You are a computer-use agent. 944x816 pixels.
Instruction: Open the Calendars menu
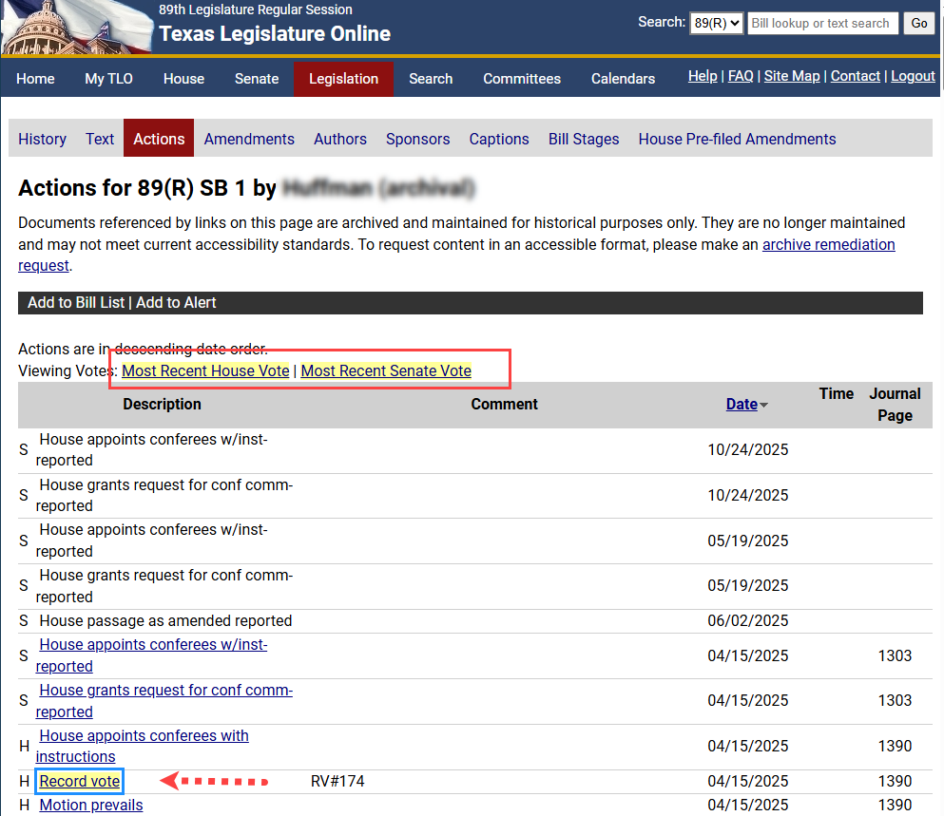[x=623, y=79]
